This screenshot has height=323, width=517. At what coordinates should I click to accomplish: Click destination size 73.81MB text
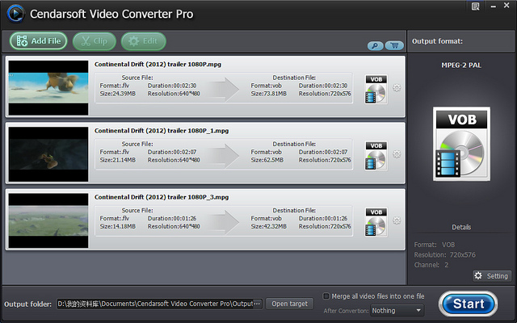(x=269, y=94)
